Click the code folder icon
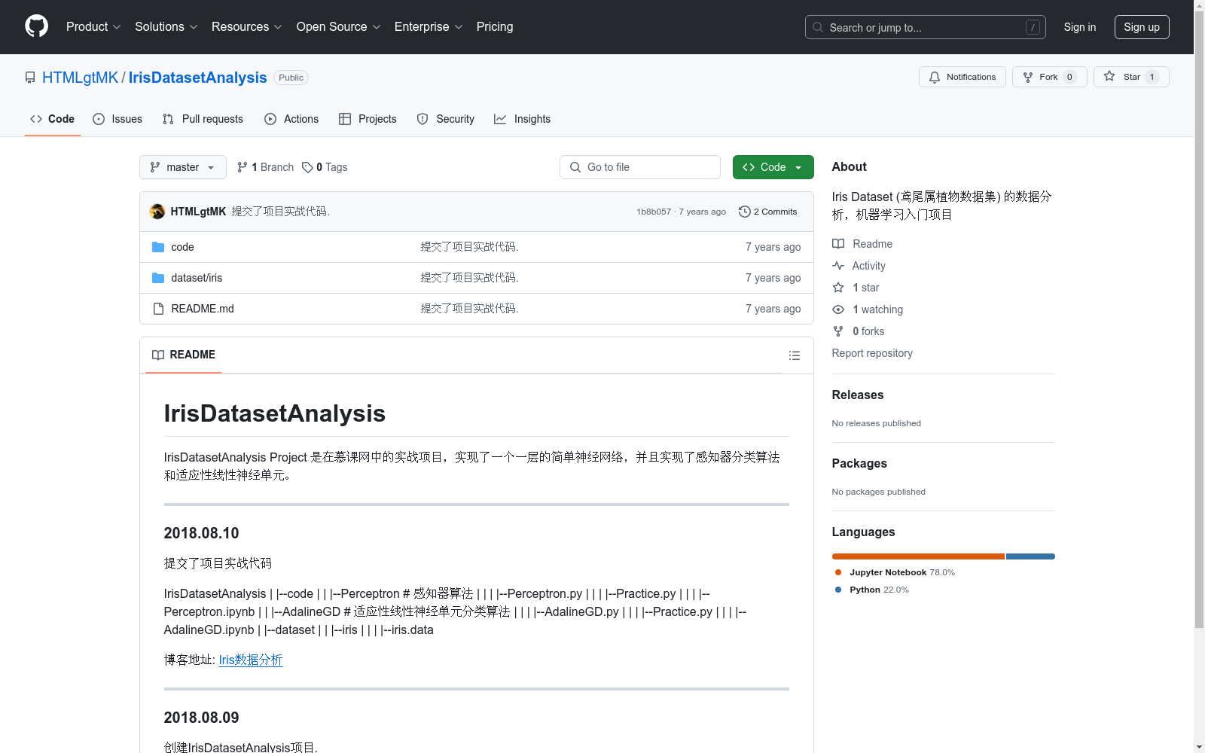The height and width of the screenshot is (753, 1205). 158,247
